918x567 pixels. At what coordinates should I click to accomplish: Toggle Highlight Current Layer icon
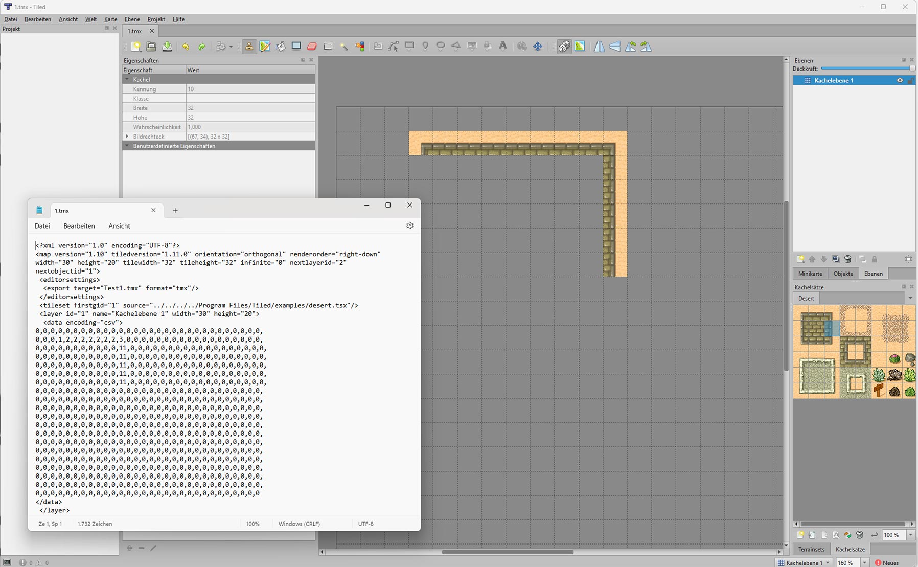click(x=908, y=259)
